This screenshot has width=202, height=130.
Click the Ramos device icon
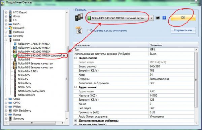pos(10,115)
